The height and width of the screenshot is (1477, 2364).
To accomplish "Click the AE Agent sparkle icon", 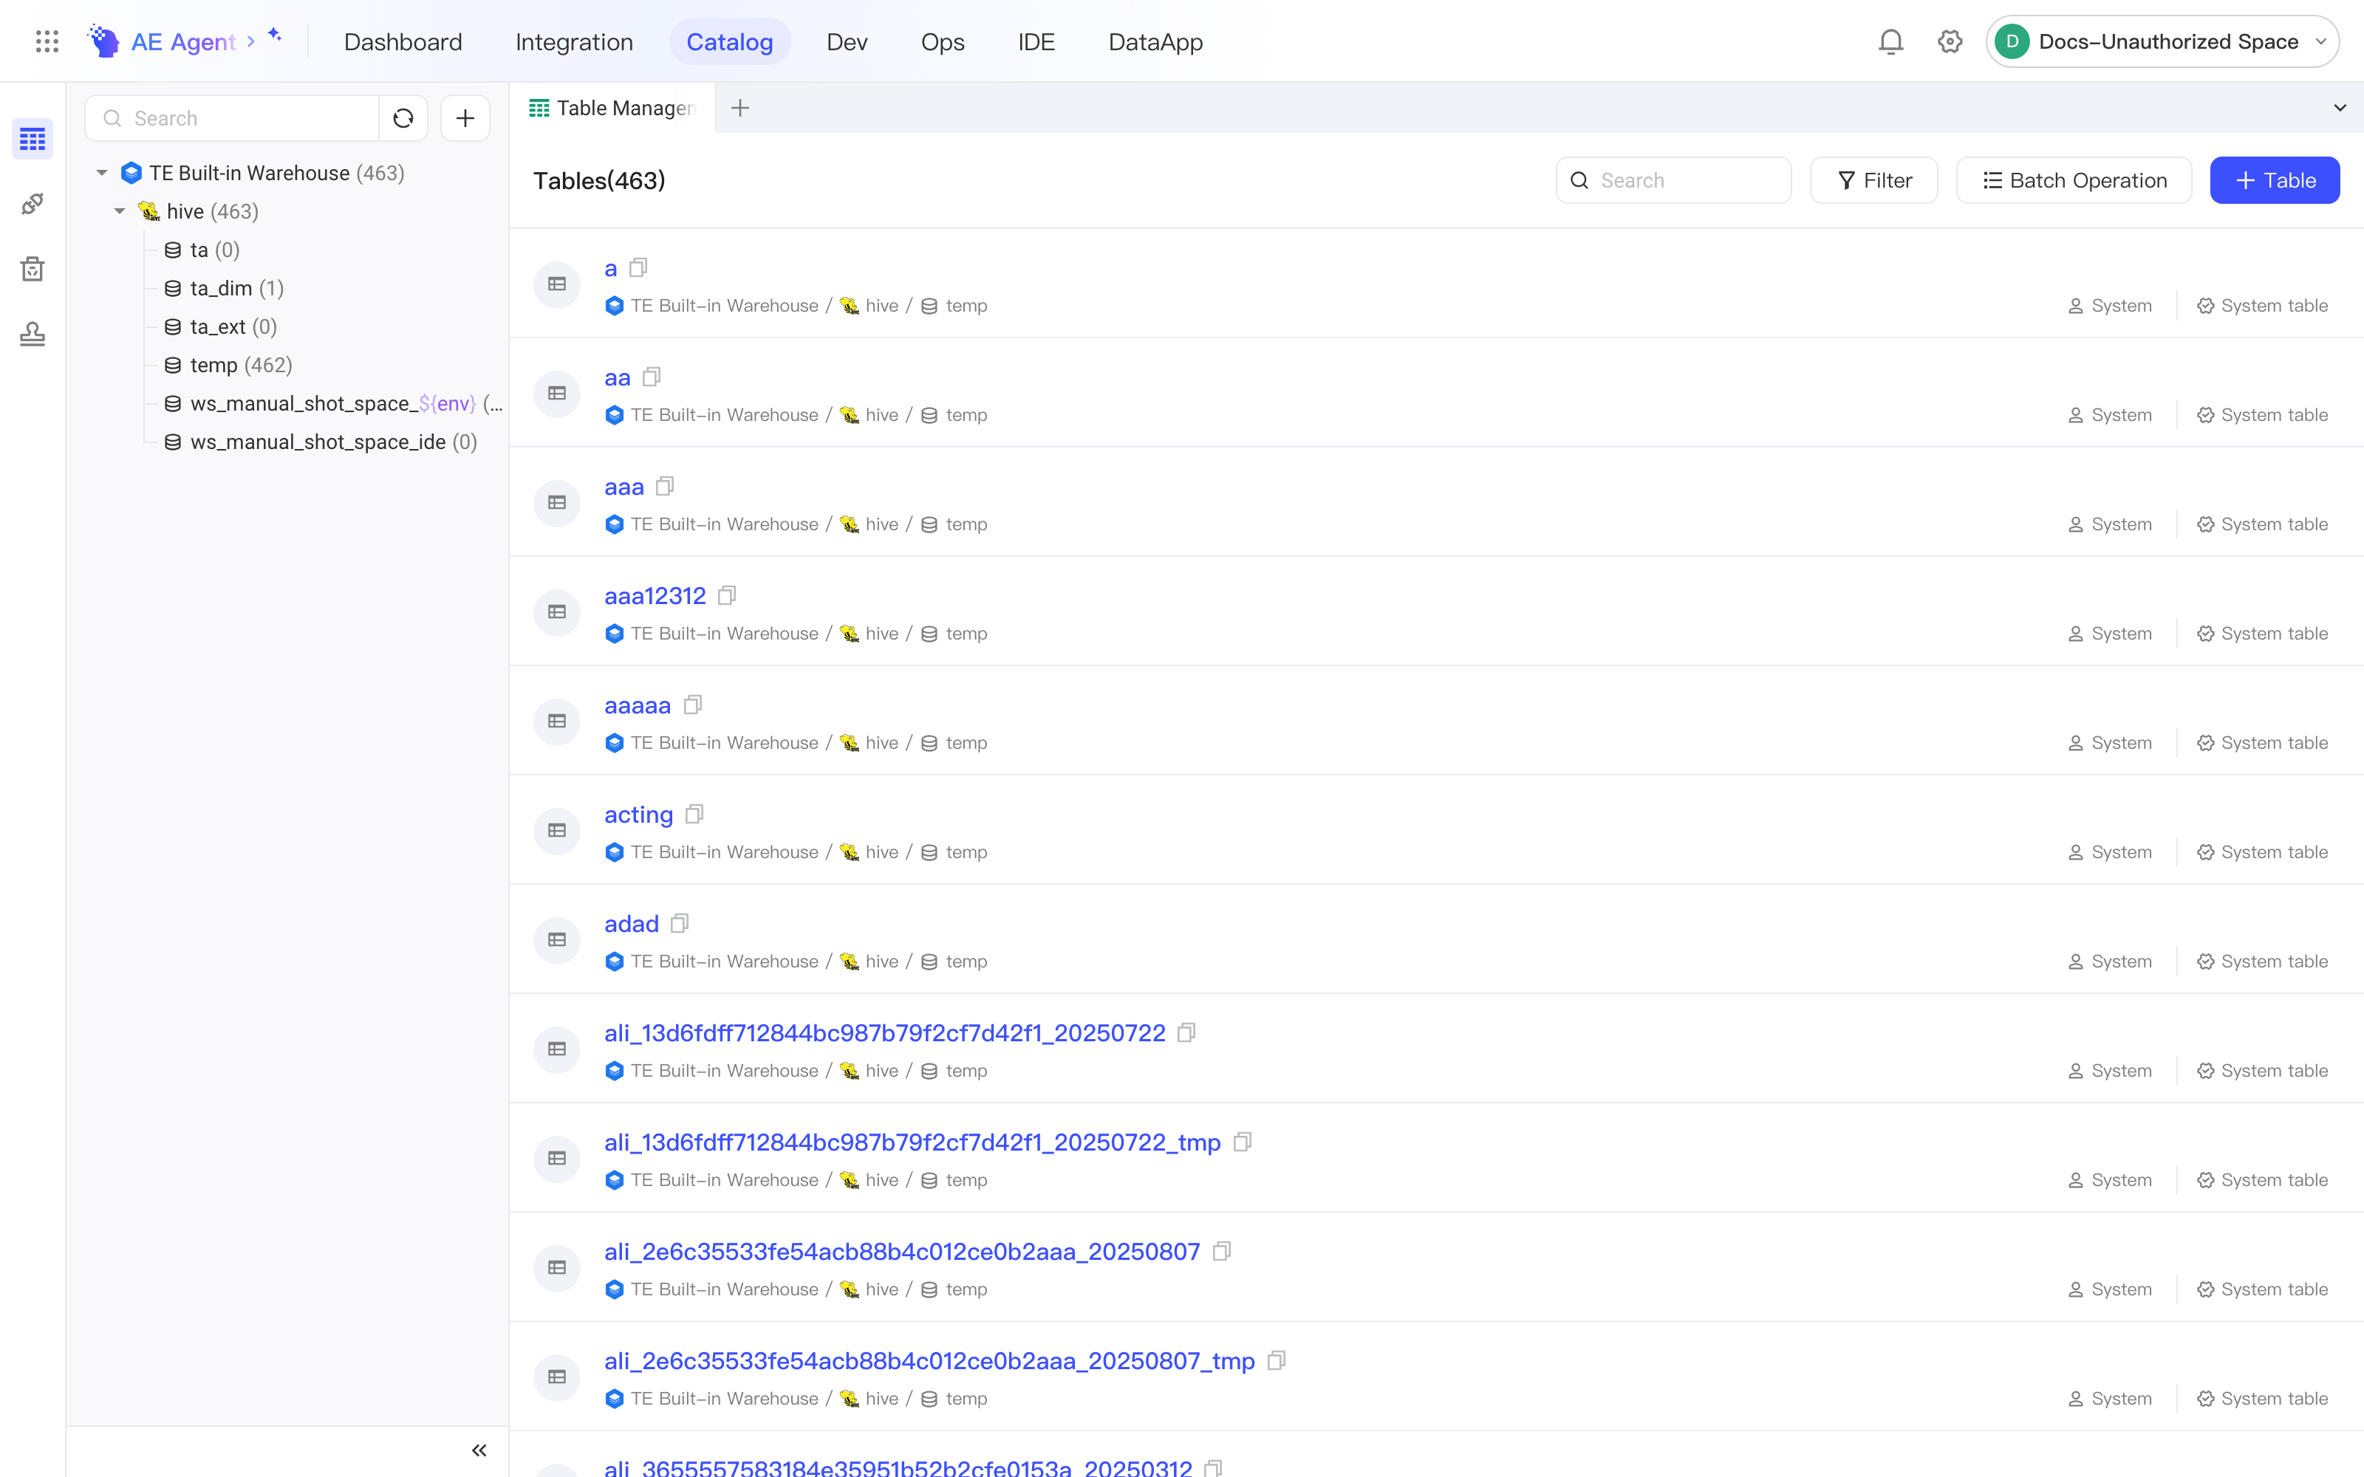I will click(x=275, y=35).
